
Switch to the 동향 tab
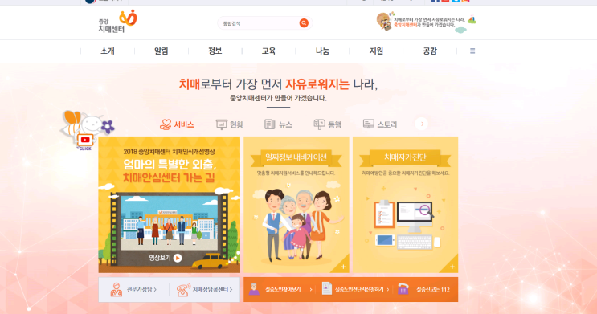point(328,124)
